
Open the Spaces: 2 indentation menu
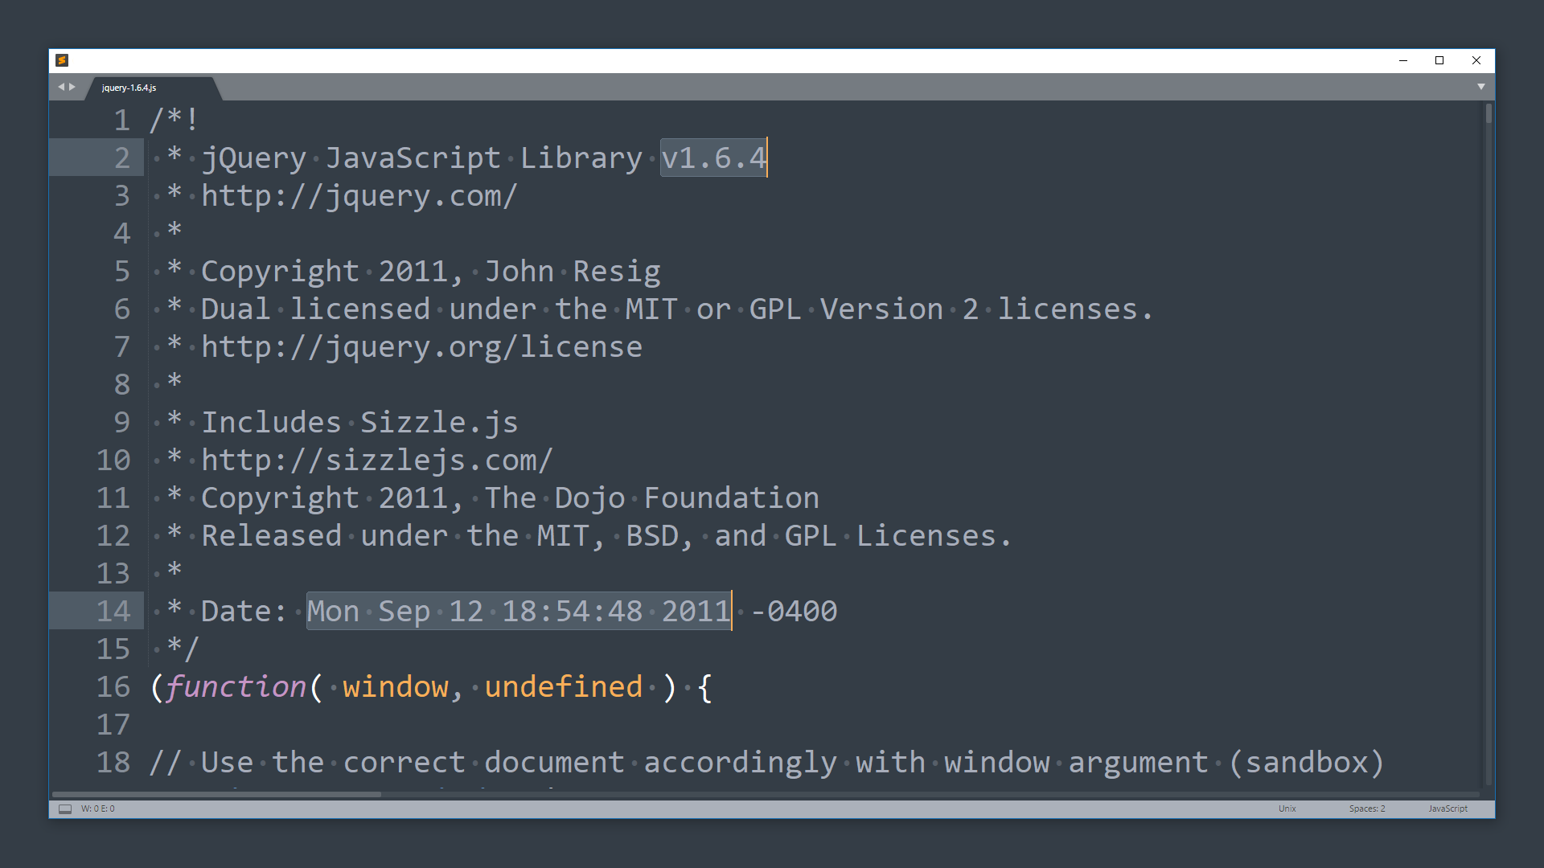[x=1366, y=809]
